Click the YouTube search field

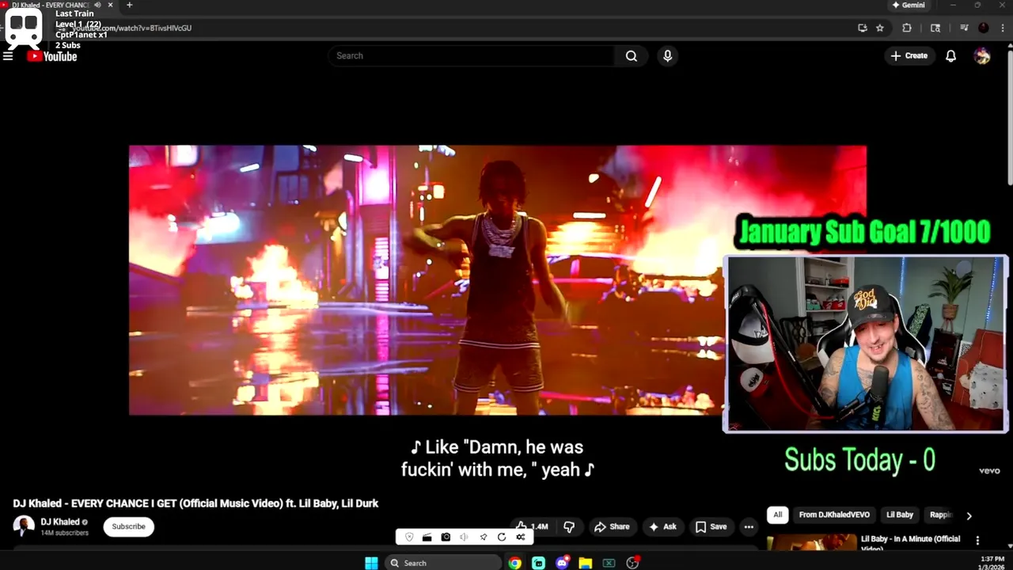click(471, 56)
